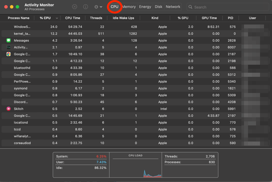Sort by Threads column header
272x182 pixels.
pos(96,18)
